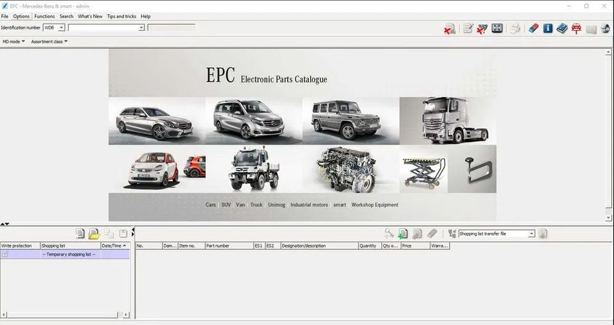
Task: Click the blue information icon in toolbar
Action: pyautogui.click(x=547, y=28)
